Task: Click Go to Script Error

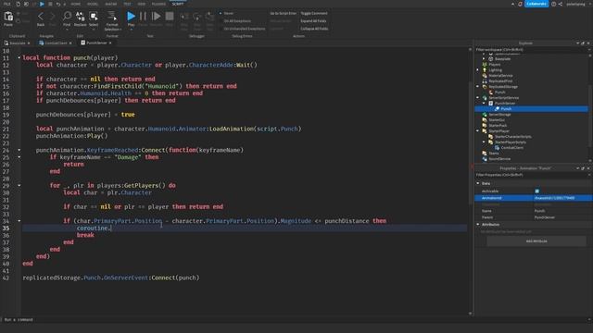Action: (284, 13)
